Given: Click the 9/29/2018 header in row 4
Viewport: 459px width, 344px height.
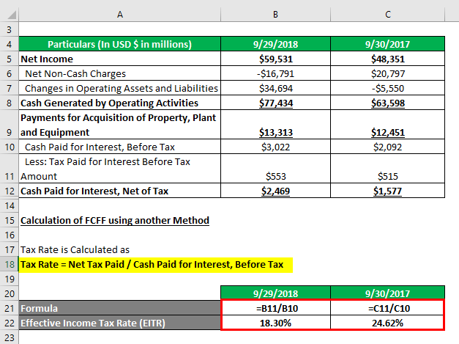Looking at the screenshot, I should [x=275, y=44].
